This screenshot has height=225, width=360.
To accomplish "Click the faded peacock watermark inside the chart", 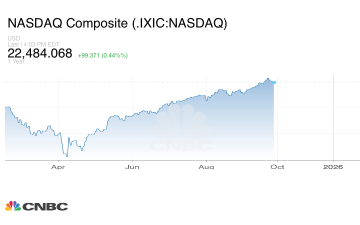I will pyautogui.click(x=181, y=121).
